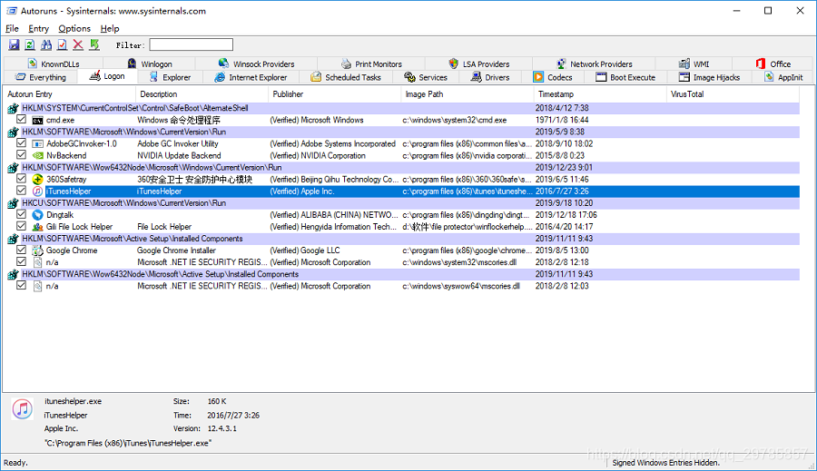Disable the 360Safetray autorun checkbox

pyautogui.click(x=22, y=178)
